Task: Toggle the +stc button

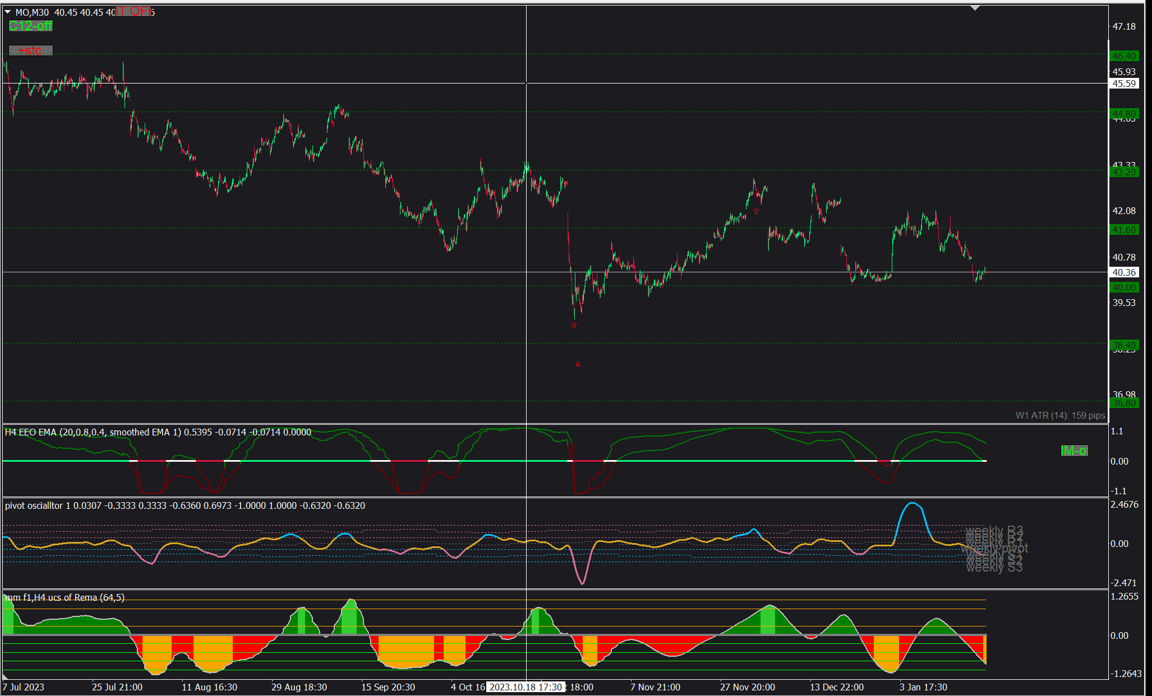Action: (x=30, y=50)
